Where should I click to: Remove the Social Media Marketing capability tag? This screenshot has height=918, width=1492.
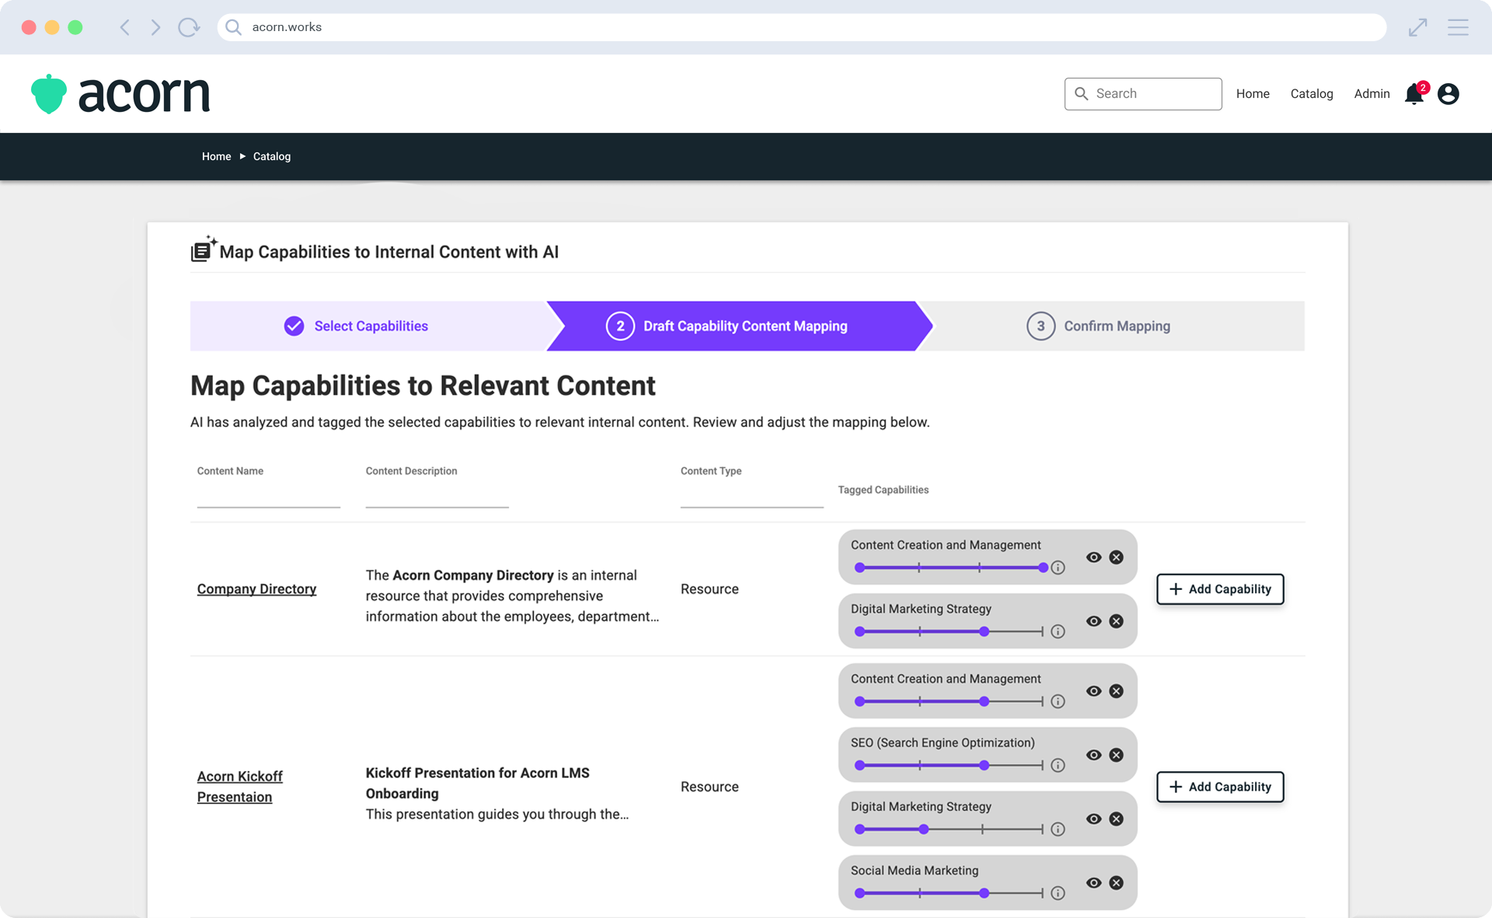(x=1117, y=882)
